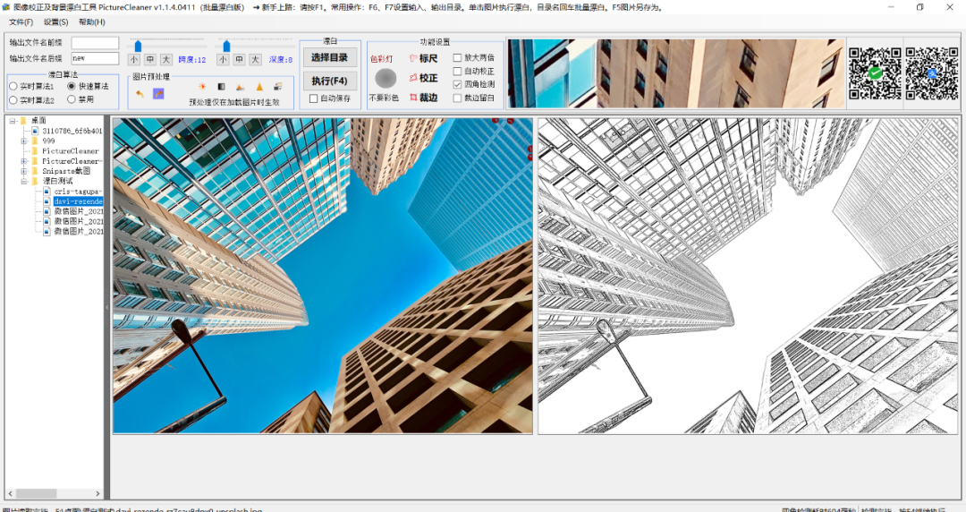Click the 跨度 slider handle

[x=137, y=45]
